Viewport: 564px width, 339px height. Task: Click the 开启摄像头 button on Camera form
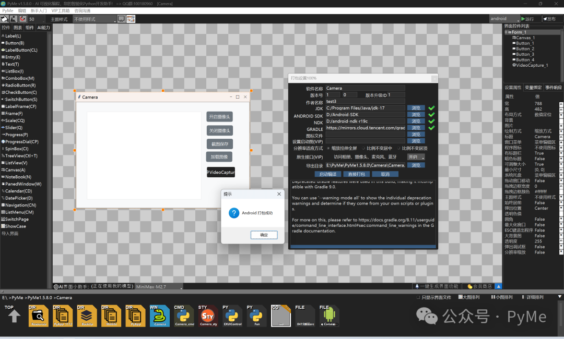[219, 117]
